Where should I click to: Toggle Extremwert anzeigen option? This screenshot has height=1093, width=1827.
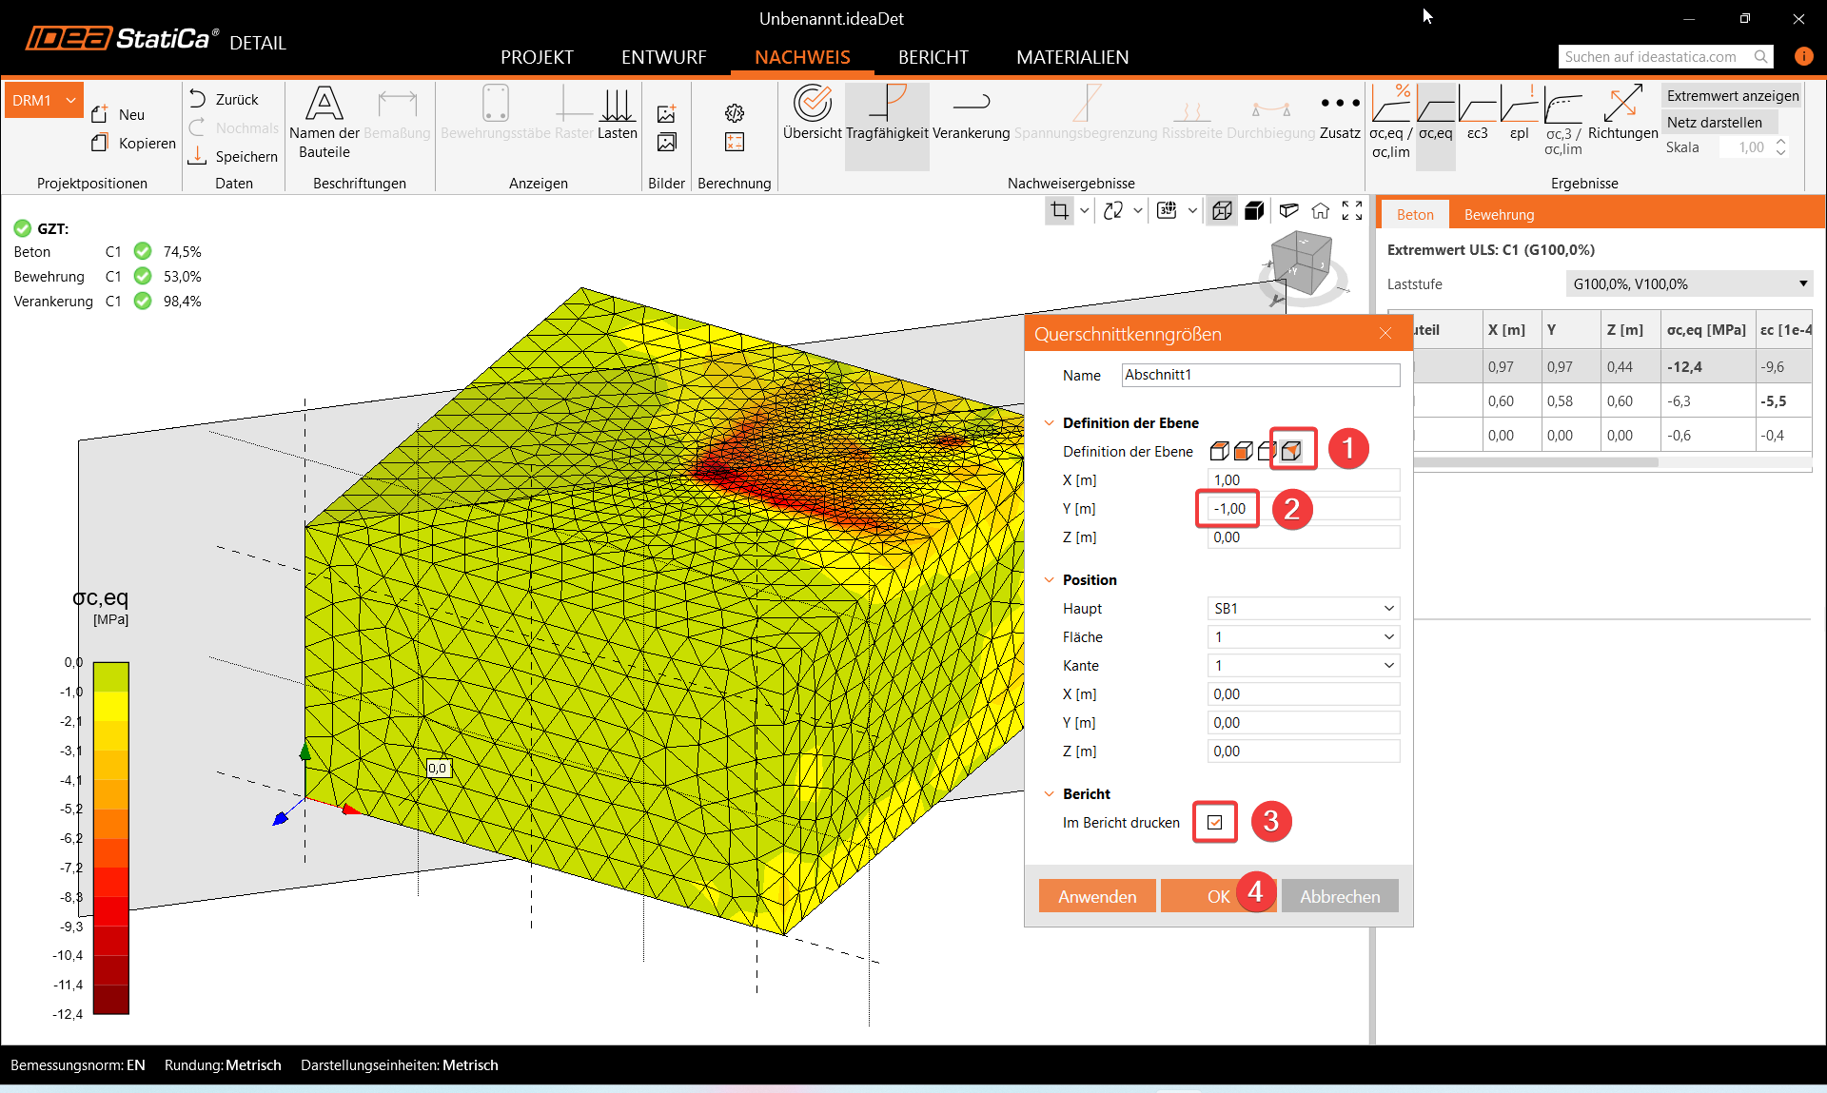click(1732, 96)
